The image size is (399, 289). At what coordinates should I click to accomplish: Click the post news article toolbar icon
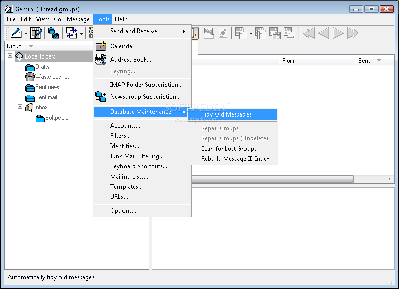click(36, 33)
